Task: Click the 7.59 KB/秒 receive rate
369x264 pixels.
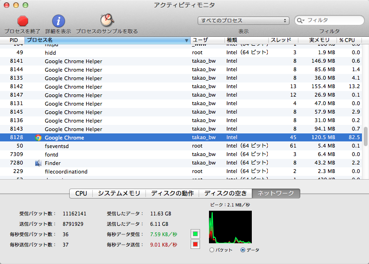Action: point(164,234)
